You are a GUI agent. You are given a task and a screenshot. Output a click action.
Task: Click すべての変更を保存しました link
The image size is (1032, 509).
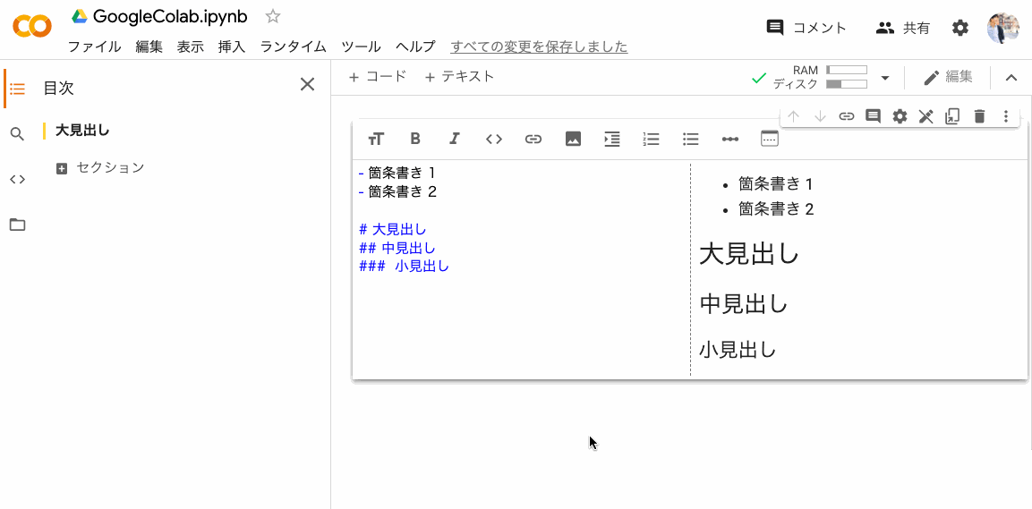tap(539, 47)
